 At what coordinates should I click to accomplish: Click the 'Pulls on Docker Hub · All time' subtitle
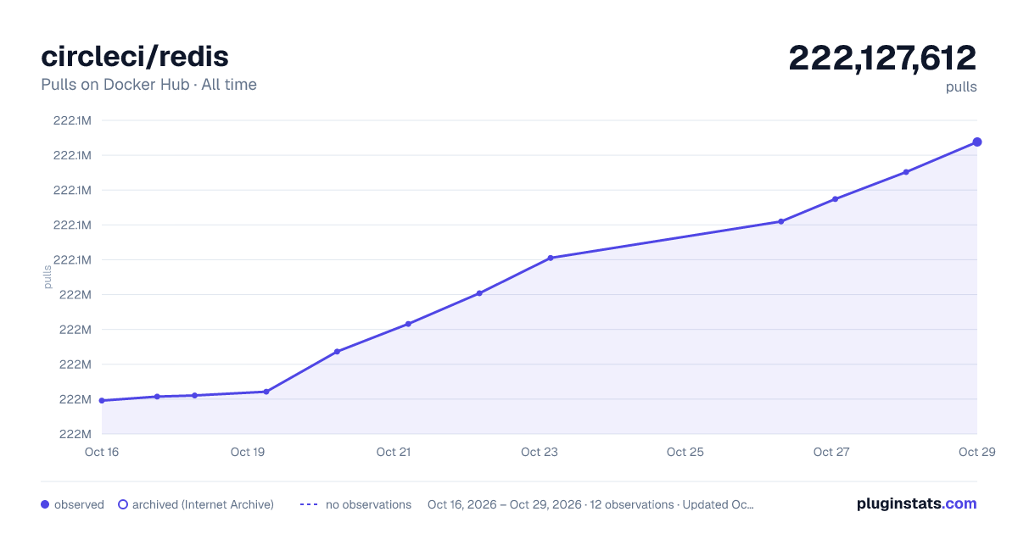click(x=148, y=85)
